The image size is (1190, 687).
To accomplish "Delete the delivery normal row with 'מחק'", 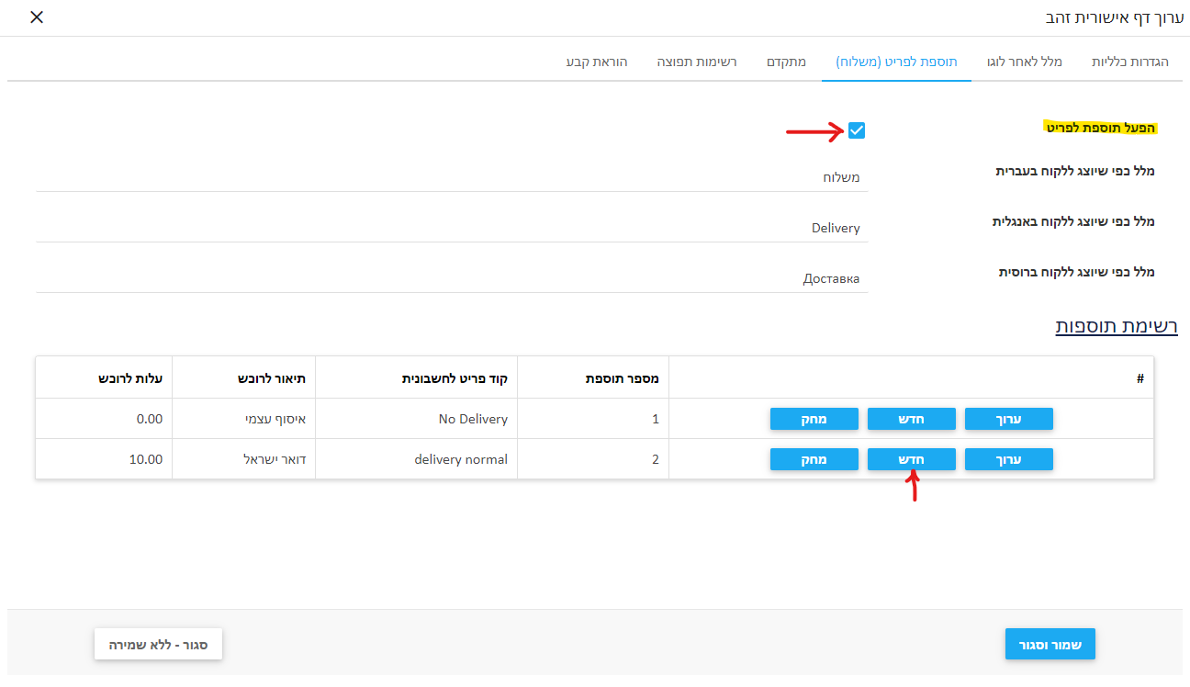I will [814, 459].
